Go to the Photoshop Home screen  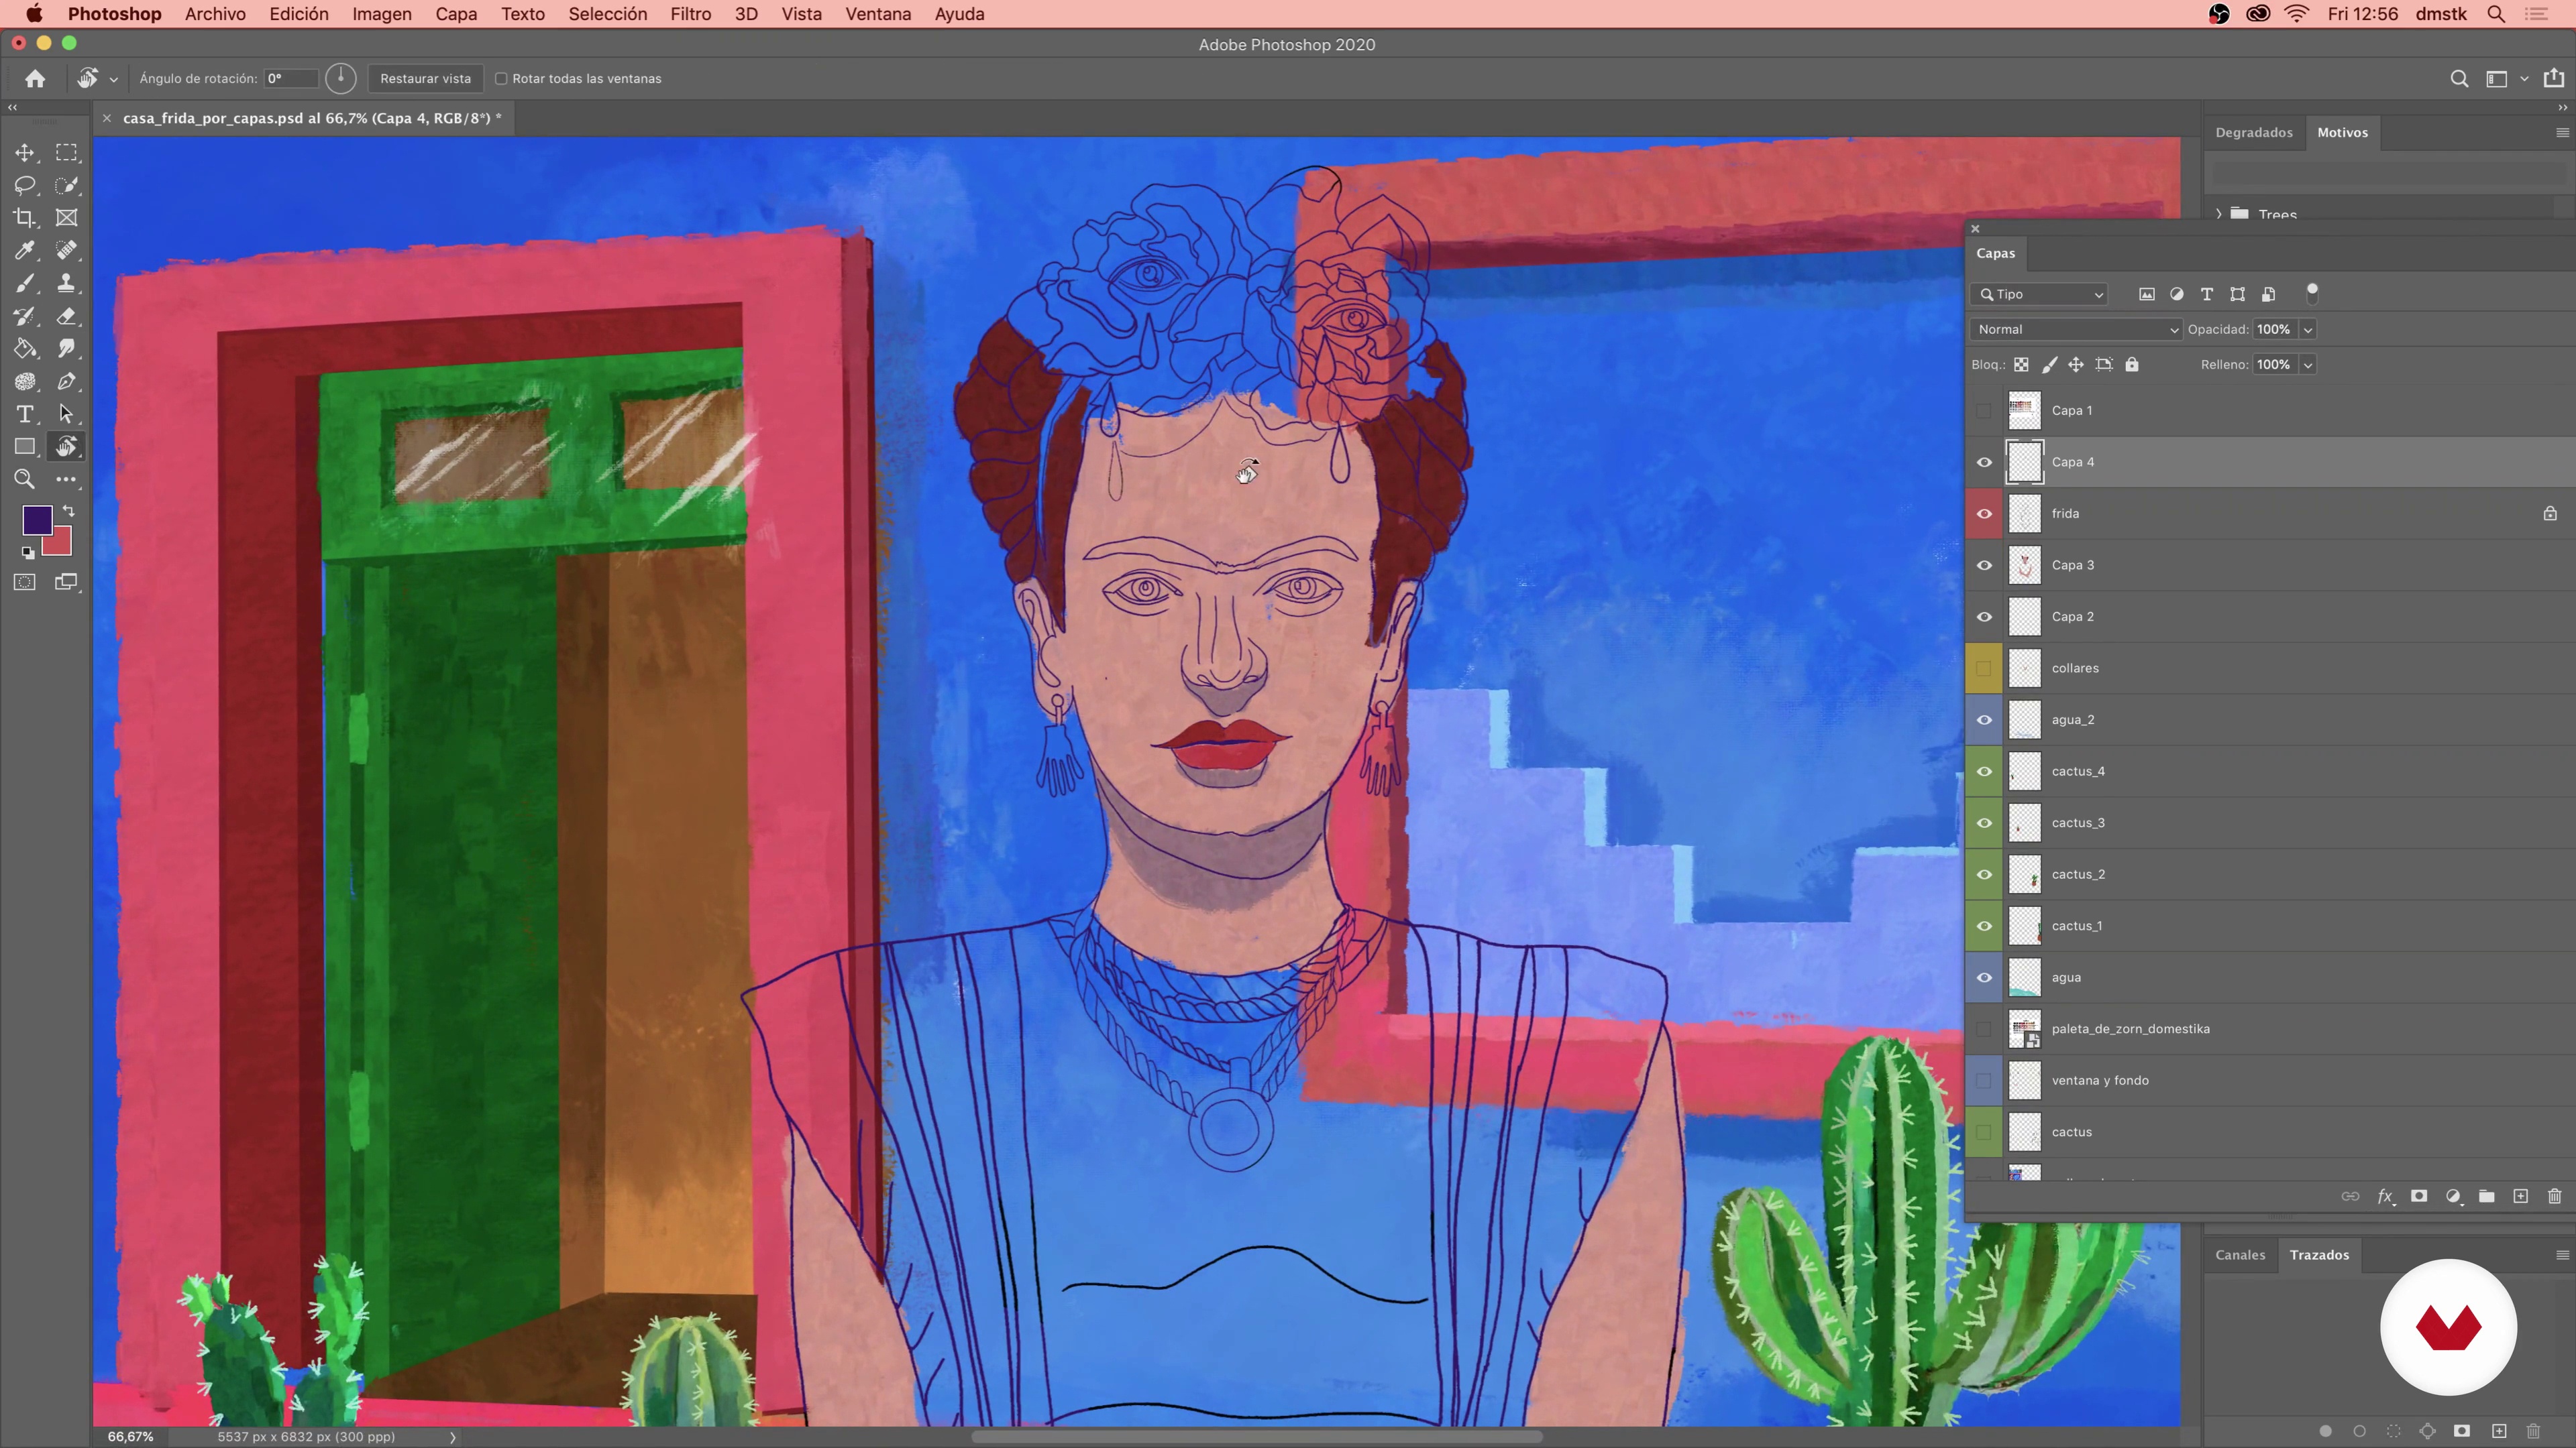[x=35, y=79]
